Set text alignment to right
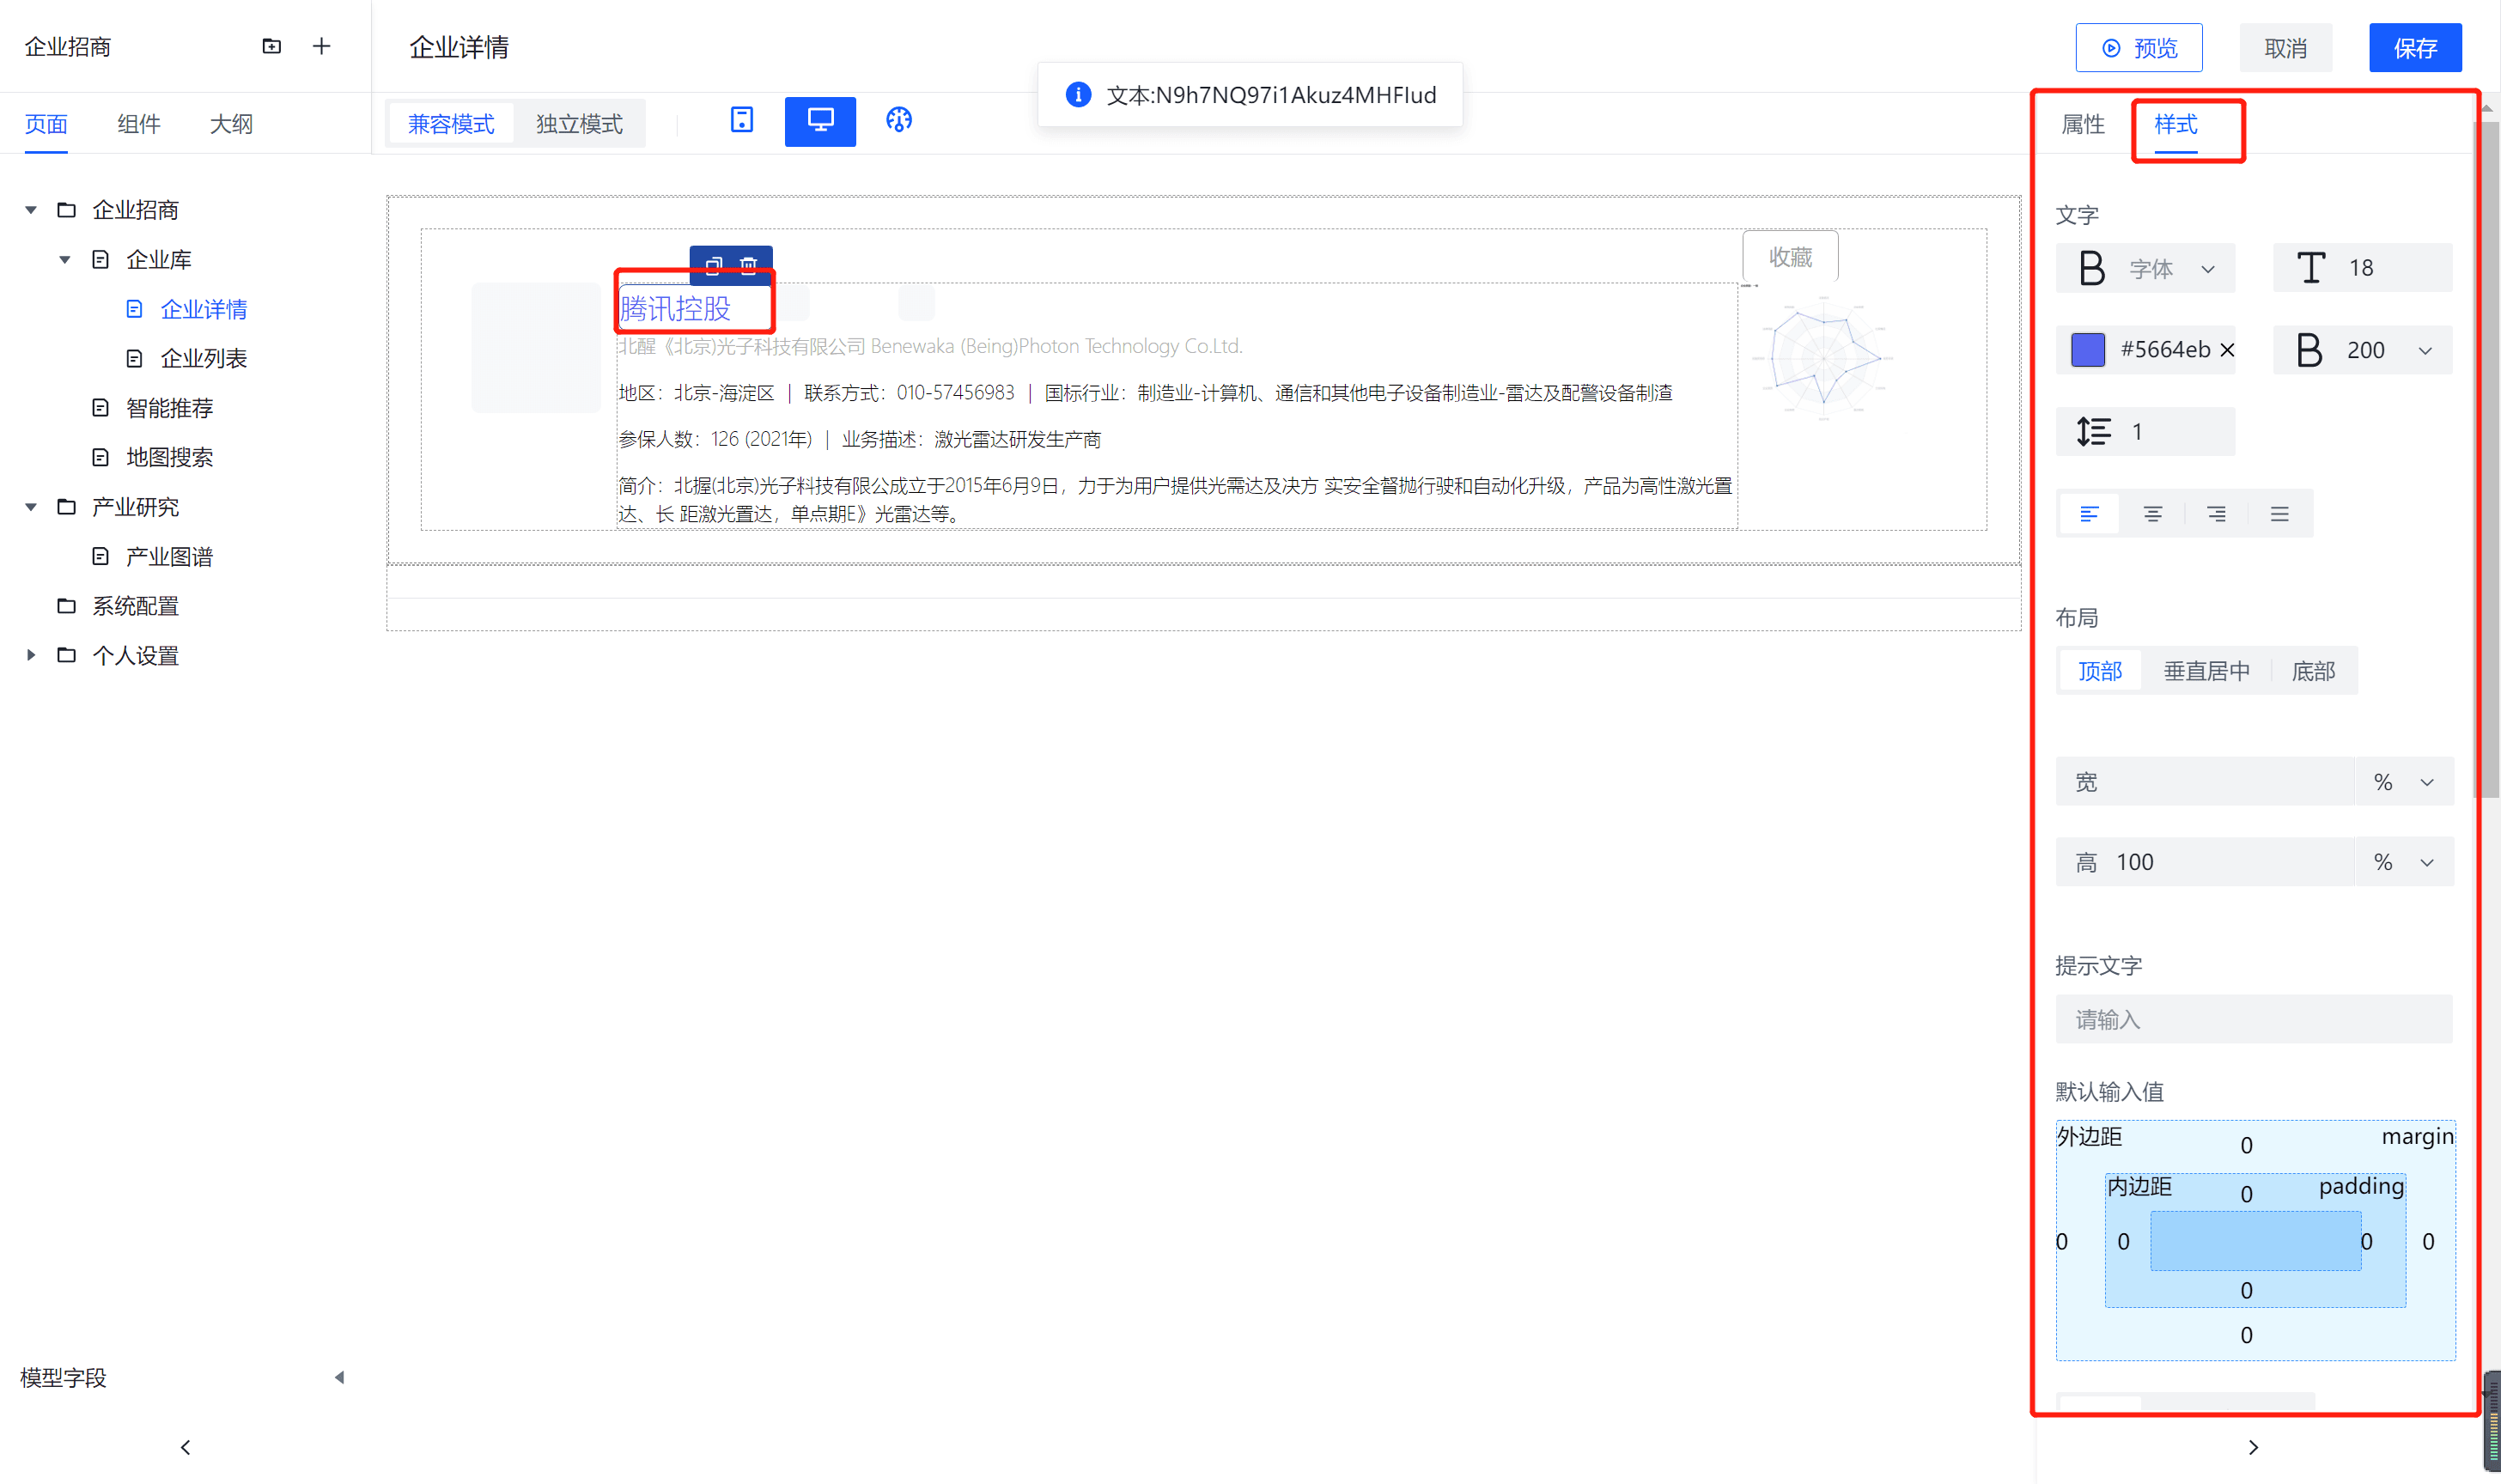2501x1484 pixels. pos(2216,514)
